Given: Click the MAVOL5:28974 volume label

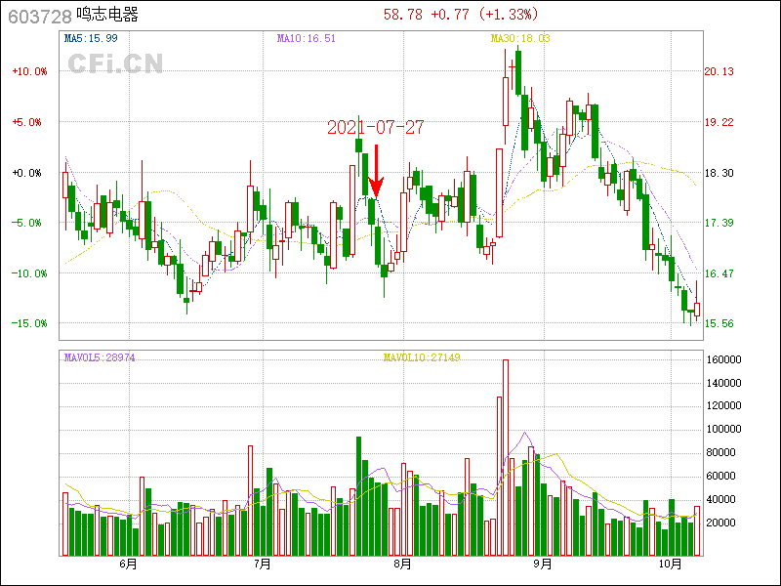Looking at the screenshot, I should point(100,357).
